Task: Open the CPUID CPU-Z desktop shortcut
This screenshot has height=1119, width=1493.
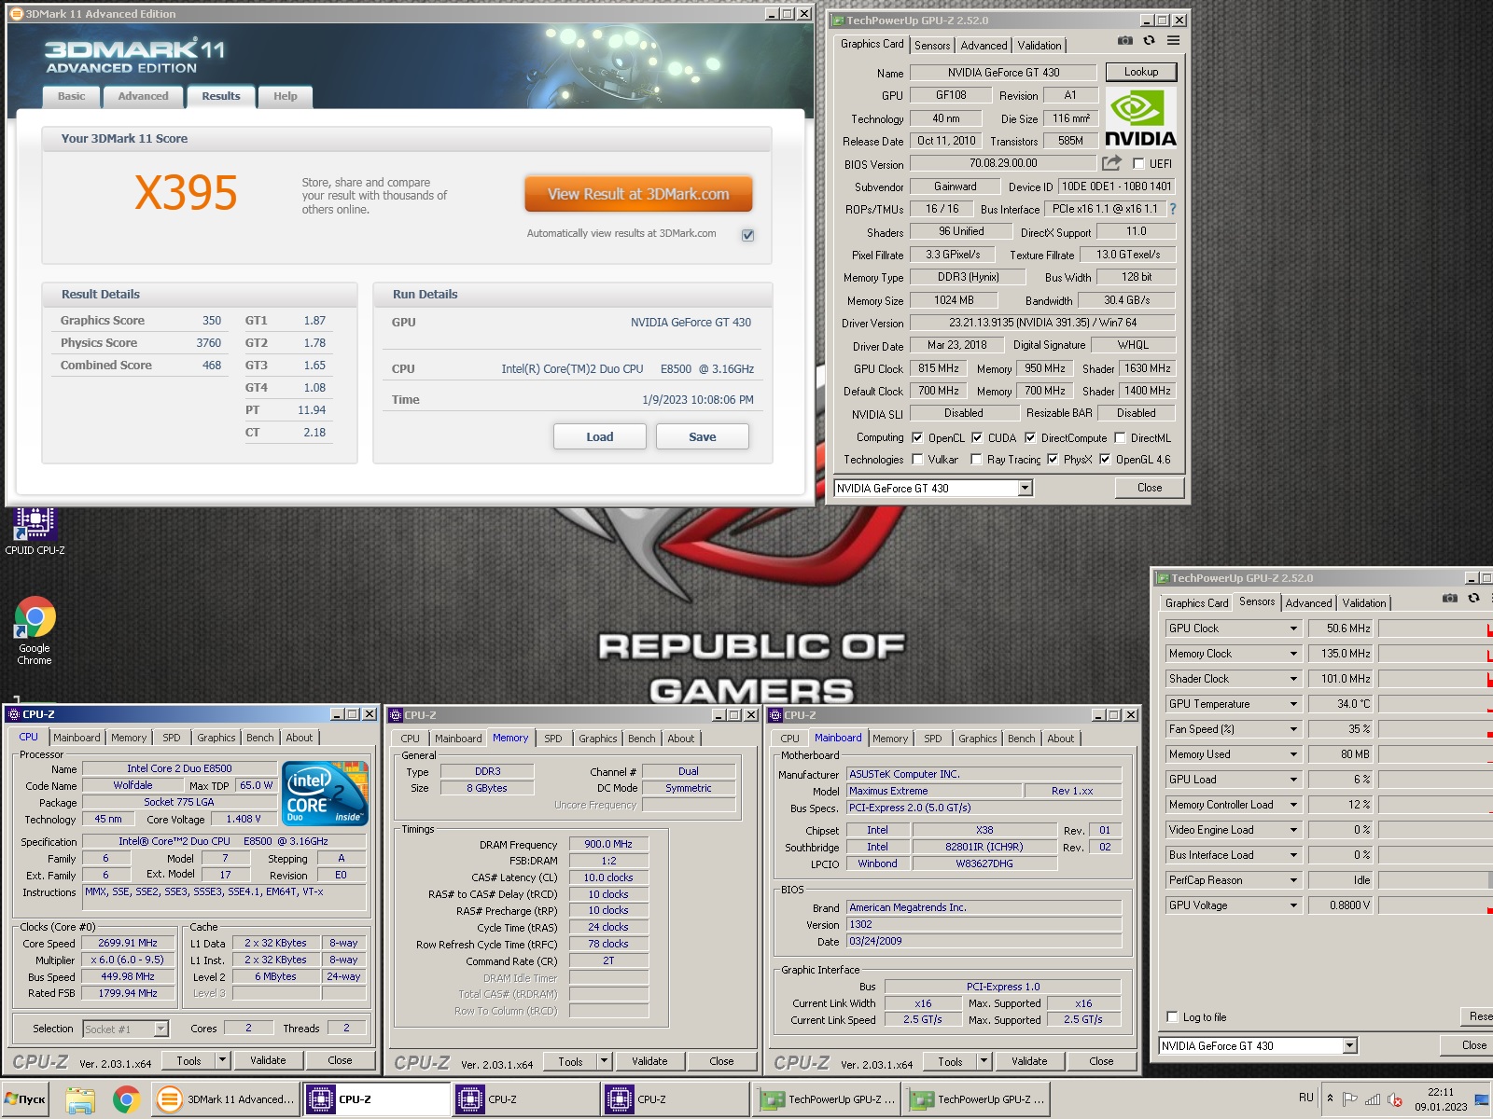Action: click(x=35, y=532)
